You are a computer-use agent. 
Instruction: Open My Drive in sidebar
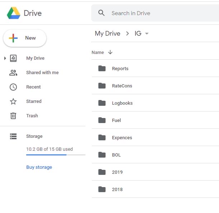click(35, 58)
